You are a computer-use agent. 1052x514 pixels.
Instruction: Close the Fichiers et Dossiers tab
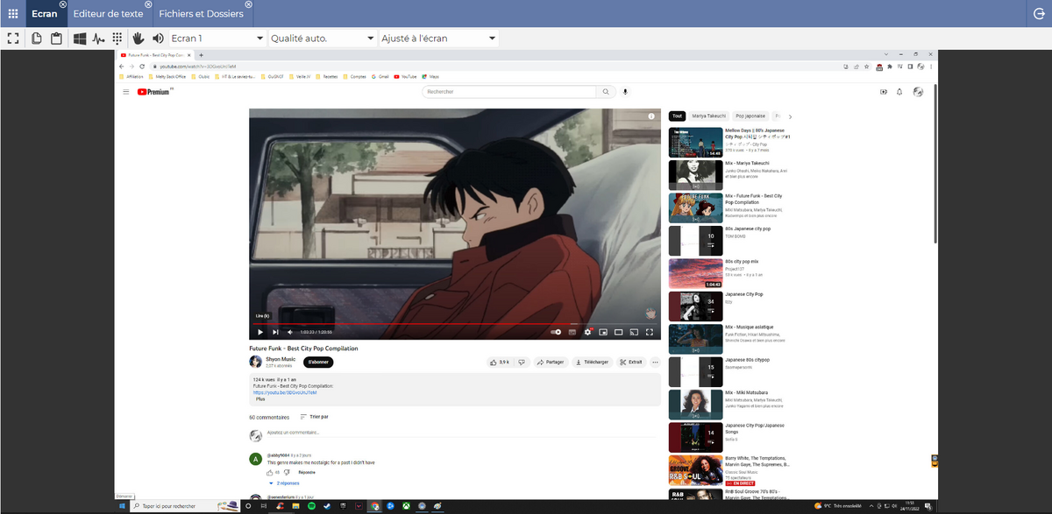(248, 5)
